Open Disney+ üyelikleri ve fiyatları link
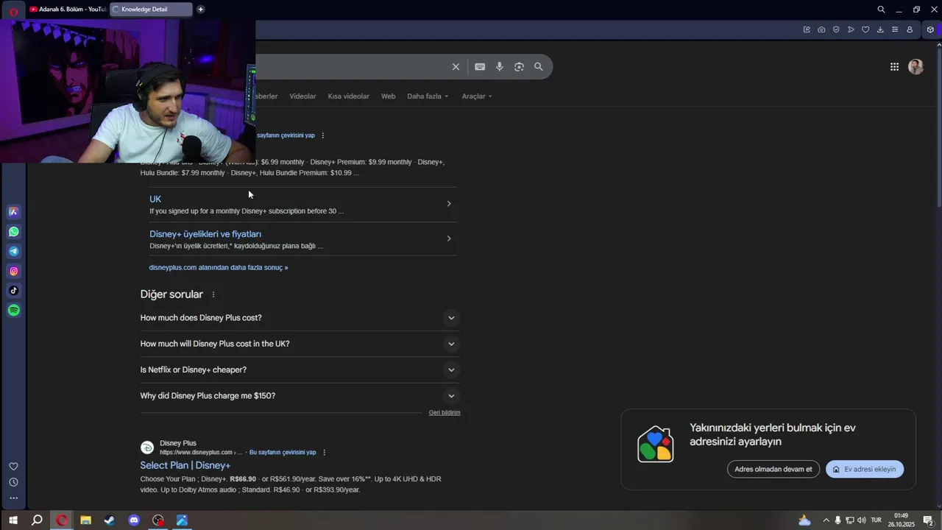Image resolution: width=942 pixels, height=530 pixels. click(x=205, y=234)
